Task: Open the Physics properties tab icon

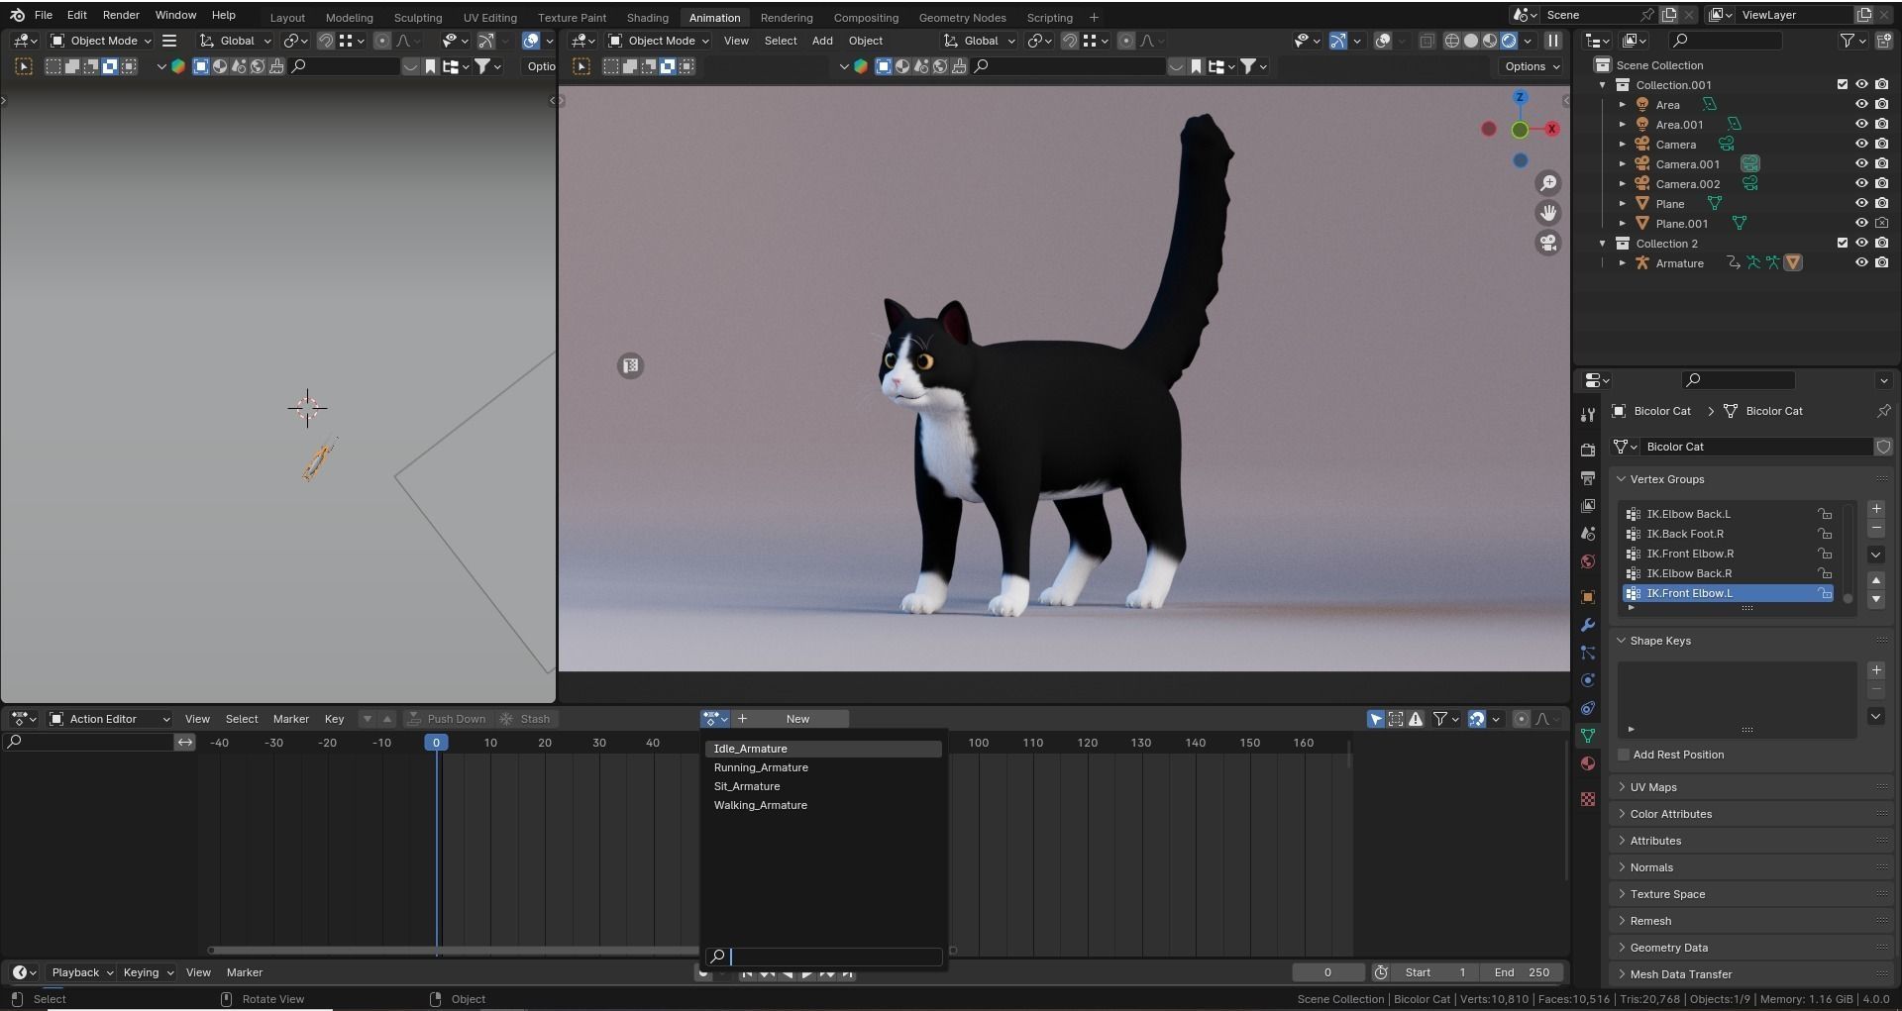Action: point(1588,680)
